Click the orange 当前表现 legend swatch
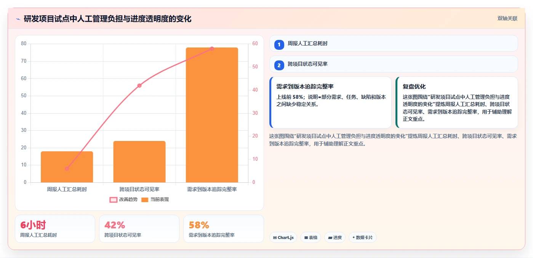 (x=145, y=199)
